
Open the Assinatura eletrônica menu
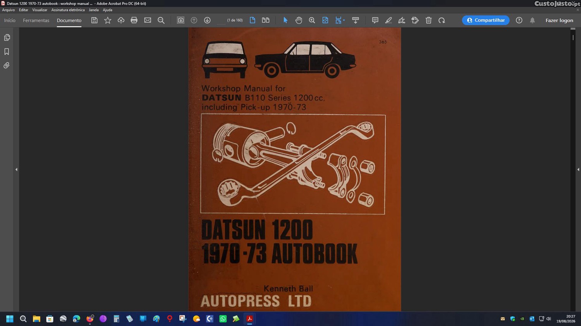tap(68, 10)
